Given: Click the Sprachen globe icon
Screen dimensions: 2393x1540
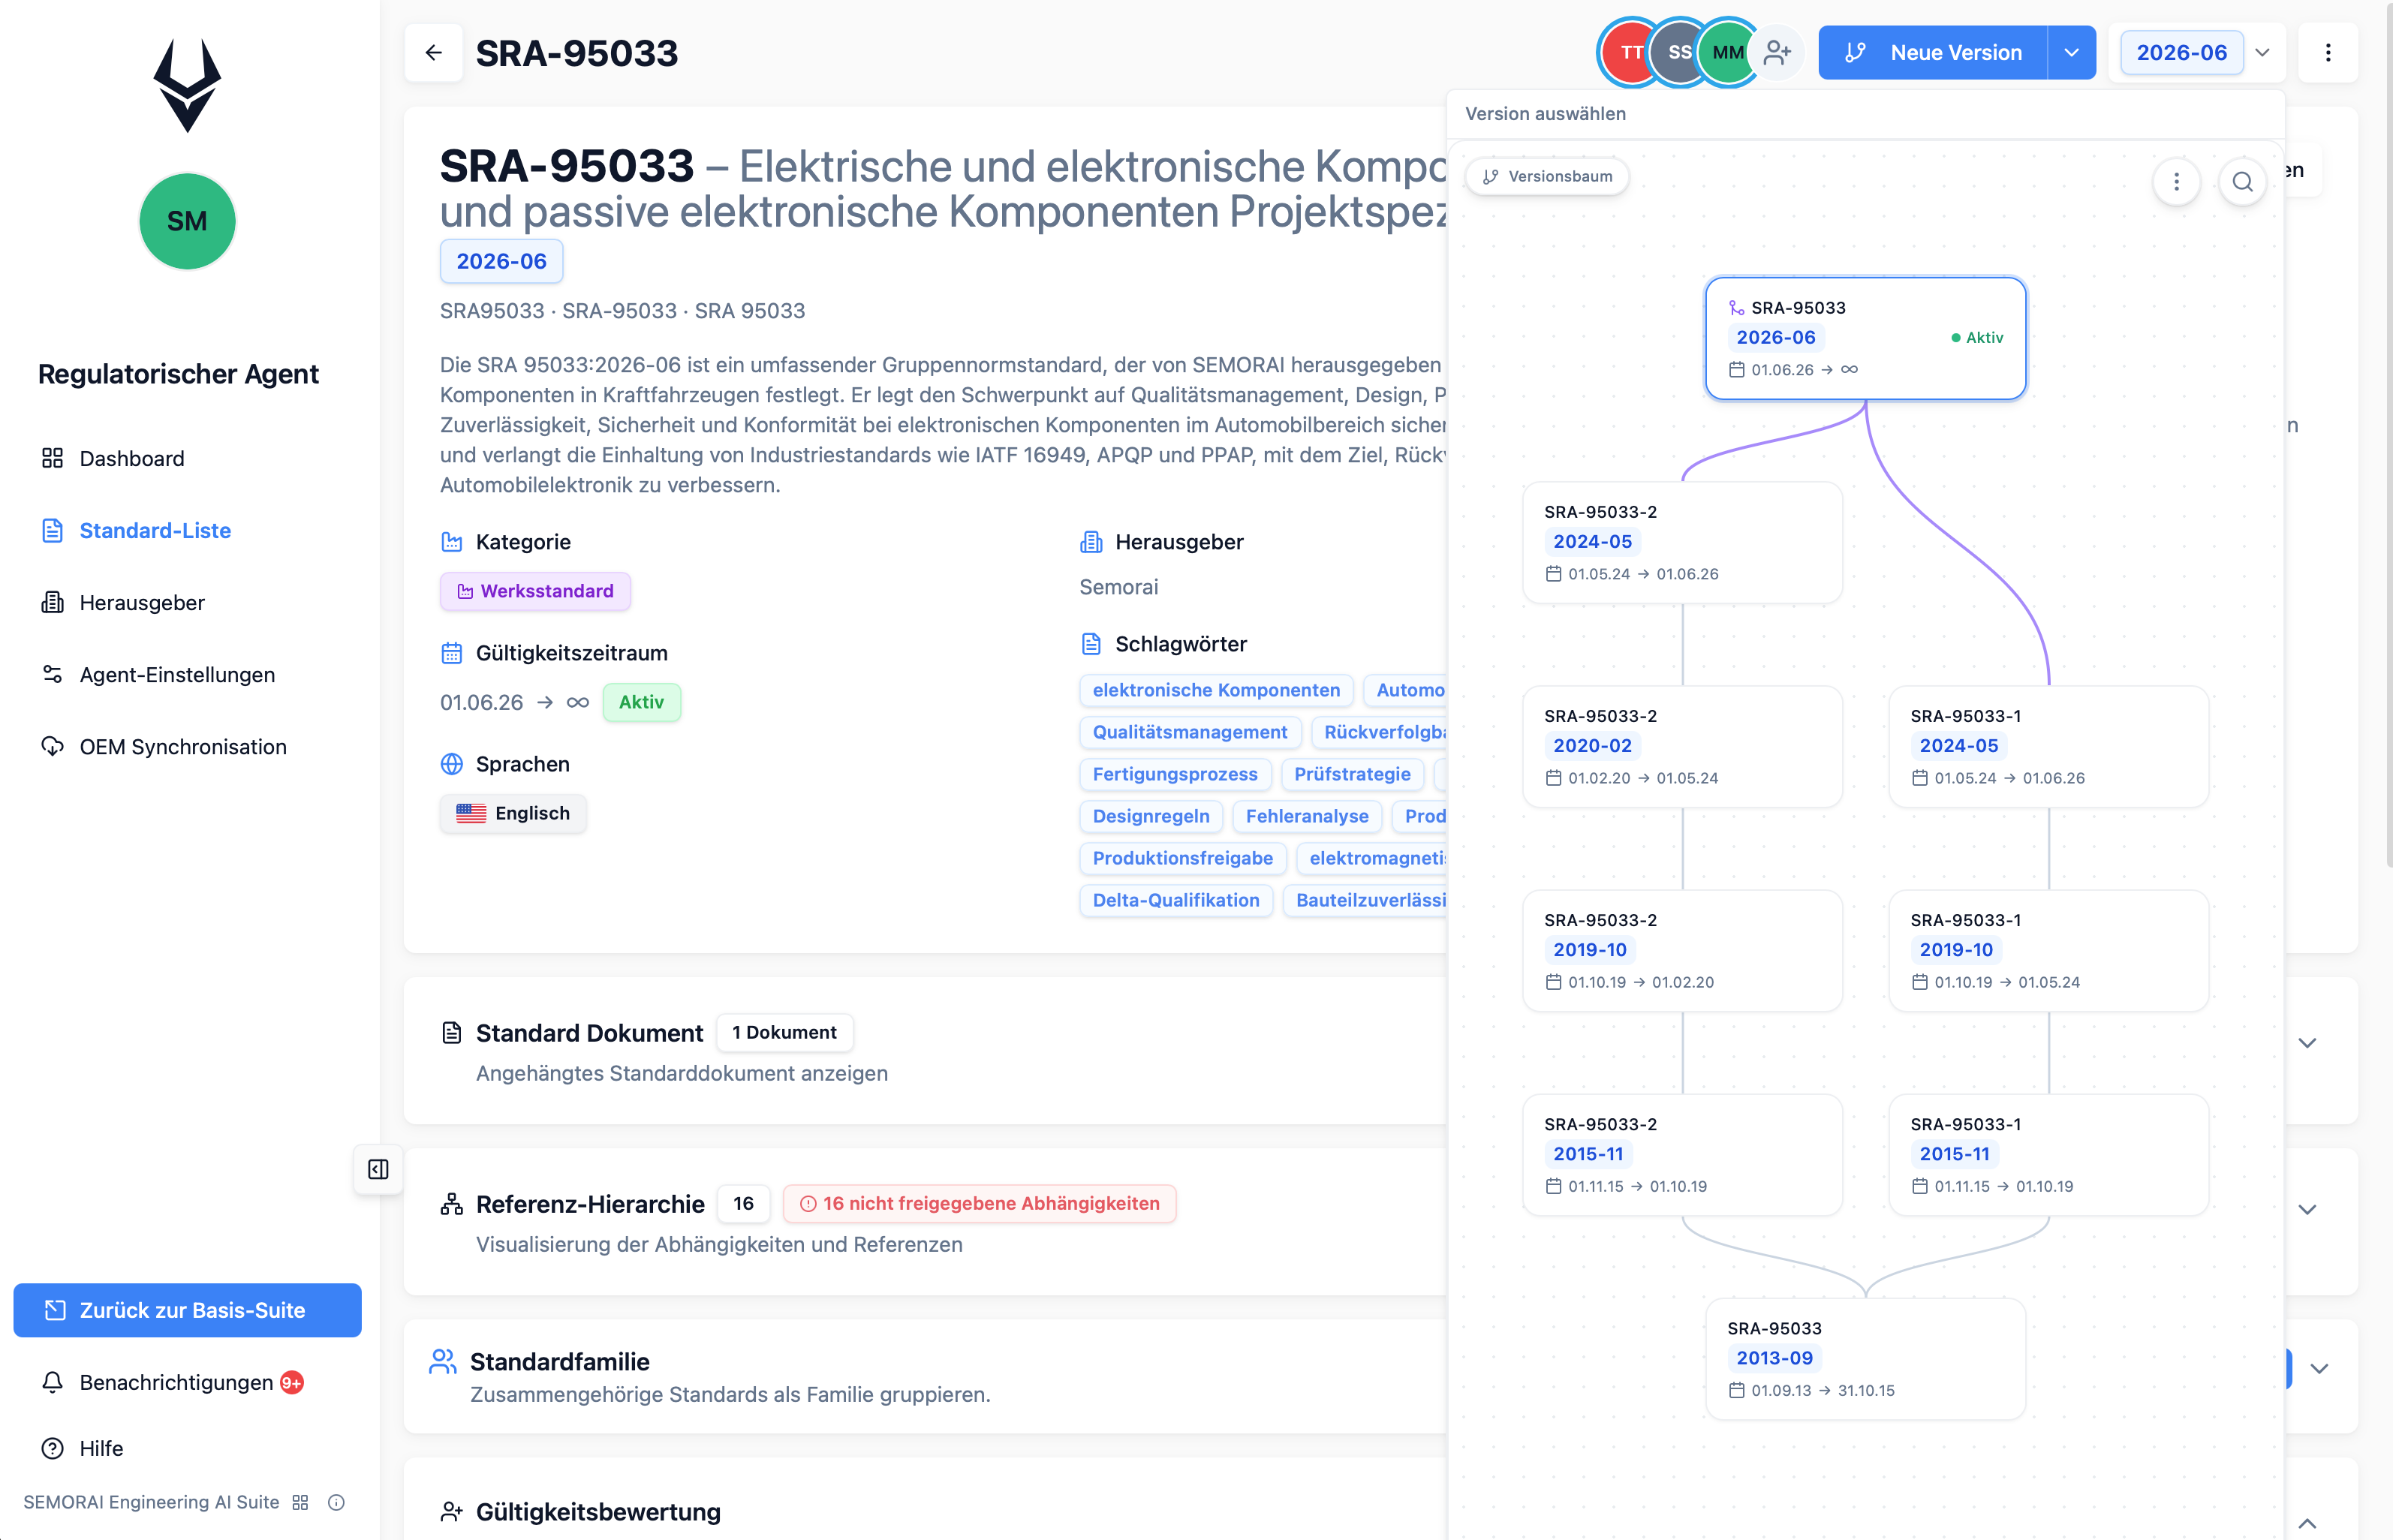Looking at the screenshot, I should pyautogui.click(x=452, y=764).
